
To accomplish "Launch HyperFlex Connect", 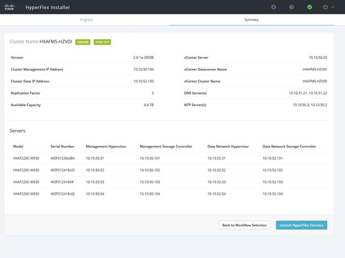I will 301,225.
